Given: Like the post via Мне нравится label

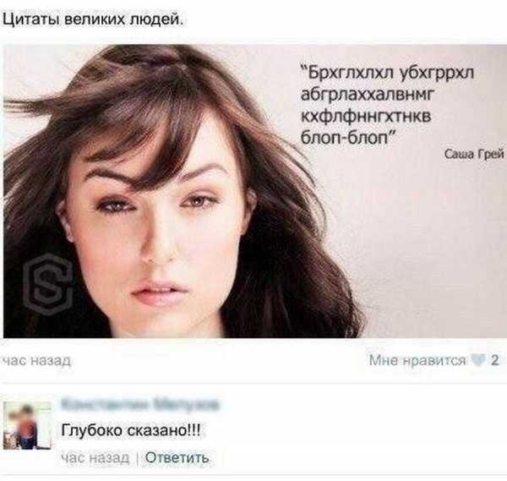Looking at the screenshot, I should [417, 360].
